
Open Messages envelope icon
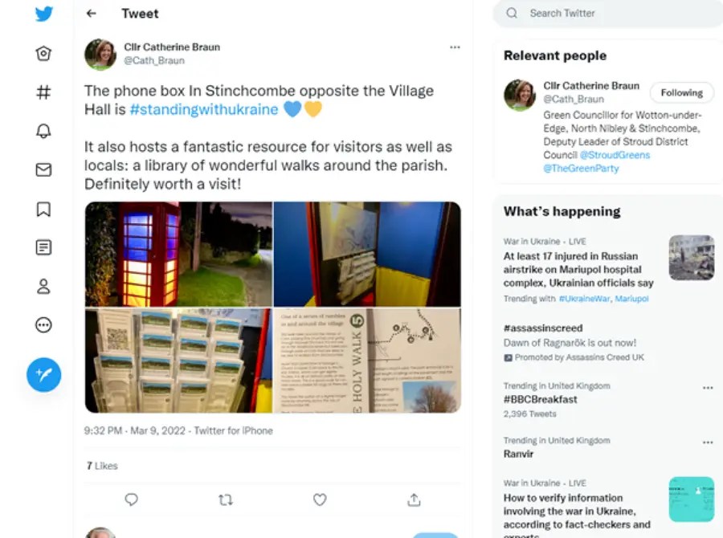43,169
